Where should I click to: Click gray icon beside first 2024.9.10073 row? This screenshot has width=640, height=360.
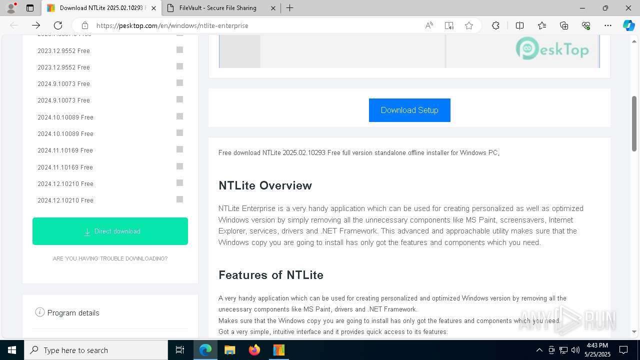tap(179, 82)
